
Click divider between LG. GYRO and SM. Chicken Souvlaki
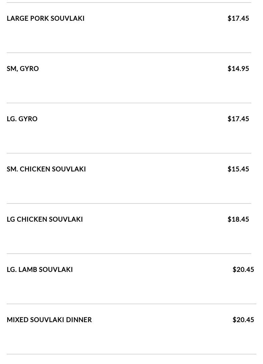click(129, 153)
